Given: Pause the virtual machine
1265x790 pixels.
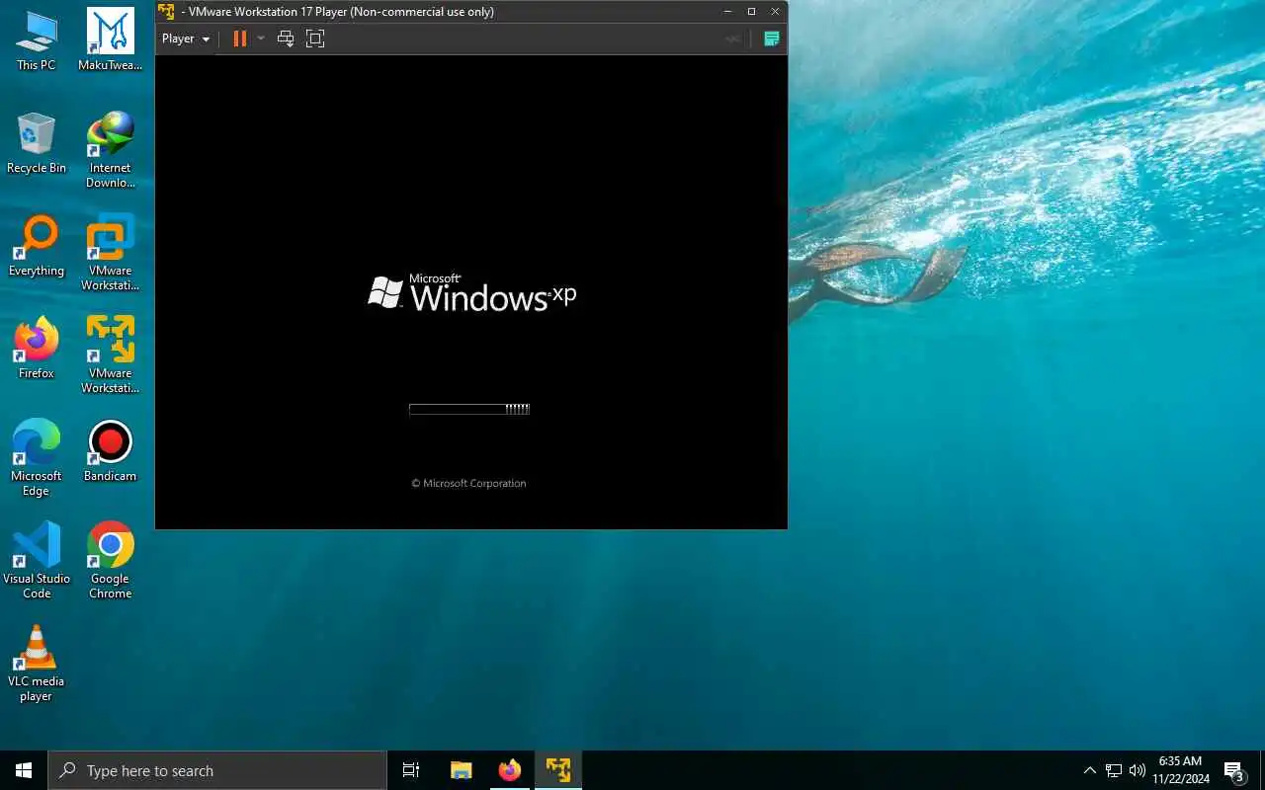Looking at the screenshot, I should [239, 39].
